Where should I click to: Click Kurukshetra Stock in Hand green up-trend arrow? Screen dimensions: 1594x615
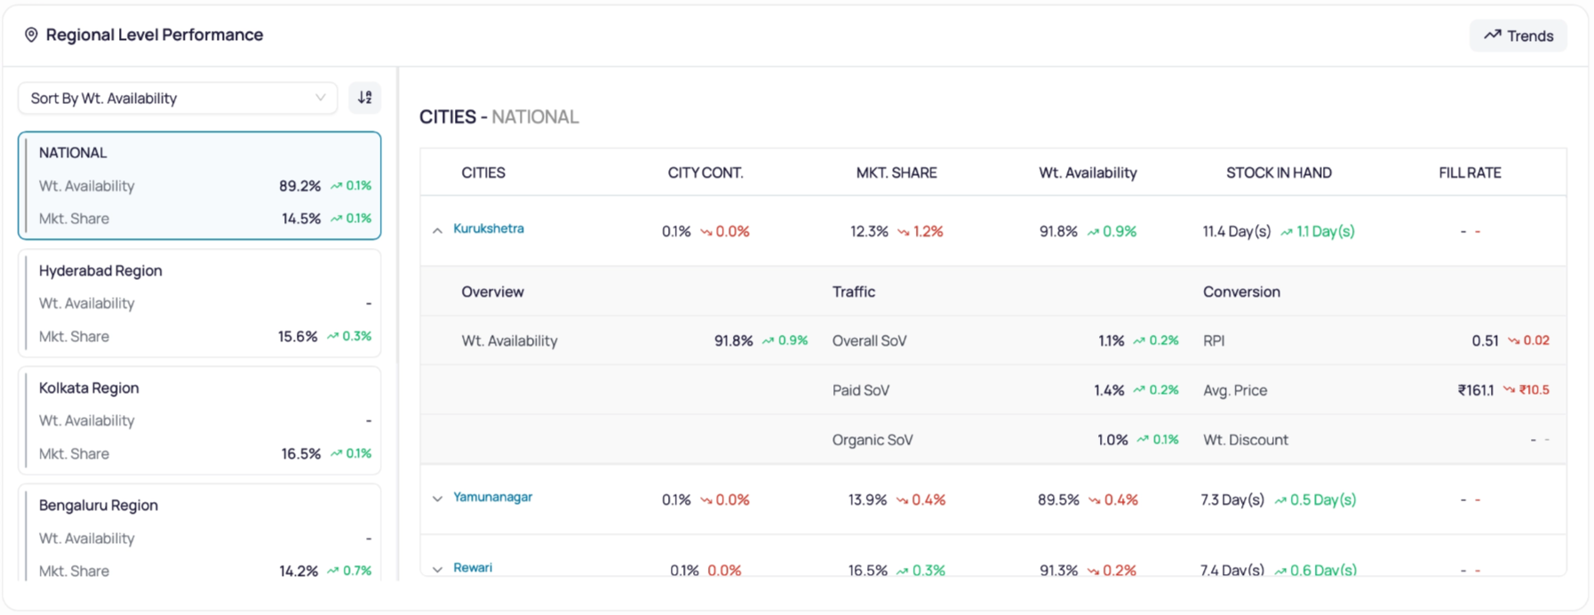tap(1286, 232)
